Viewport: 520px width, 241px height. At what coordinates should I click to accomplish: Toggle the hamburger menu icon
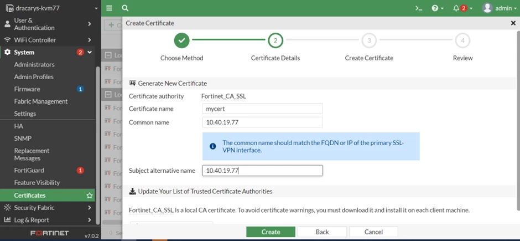(x=109, y=8)
